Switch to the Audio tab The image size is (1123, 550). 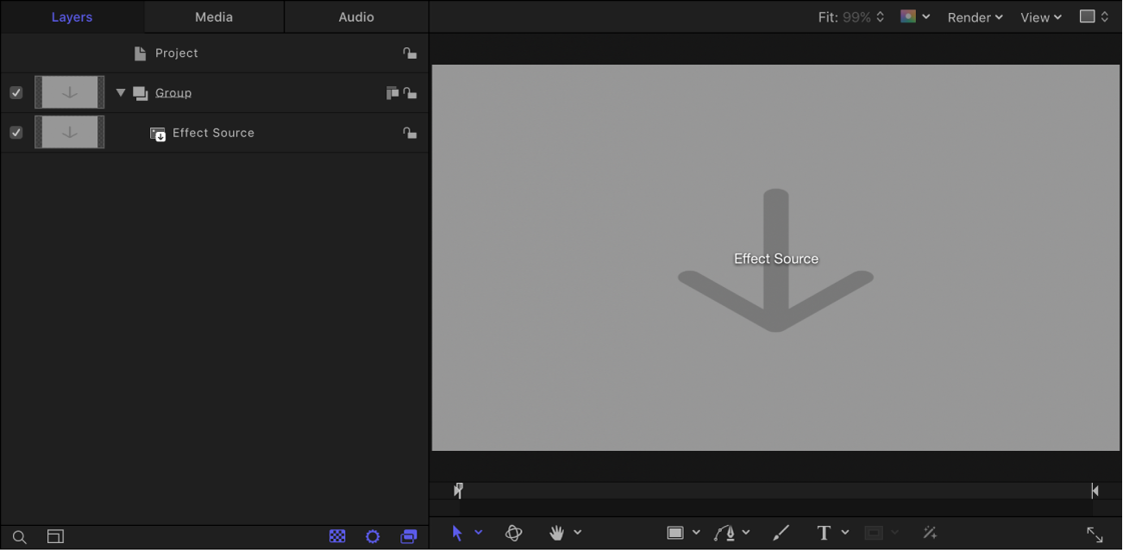tap(355, 16)
